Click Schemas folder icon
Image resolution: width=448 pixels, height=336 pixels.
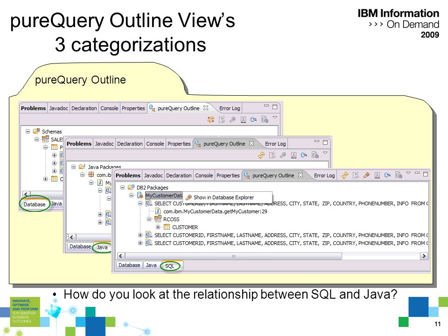36,131
